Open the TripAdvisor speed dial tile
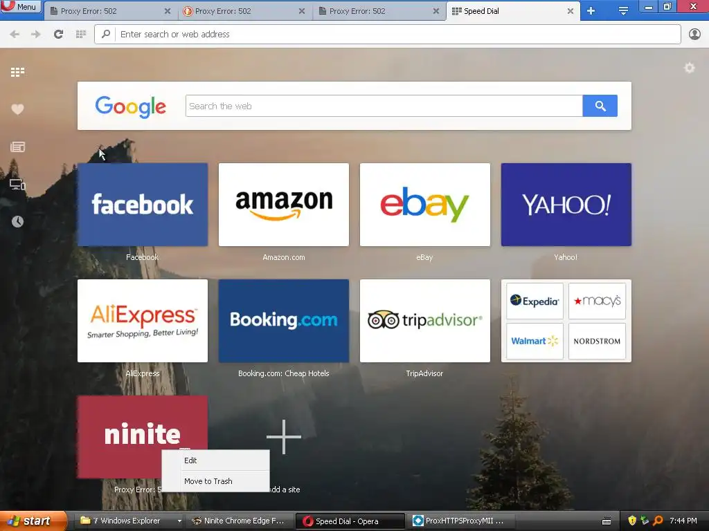The height and width of the screenshot is (531, 709). [424, 321]
